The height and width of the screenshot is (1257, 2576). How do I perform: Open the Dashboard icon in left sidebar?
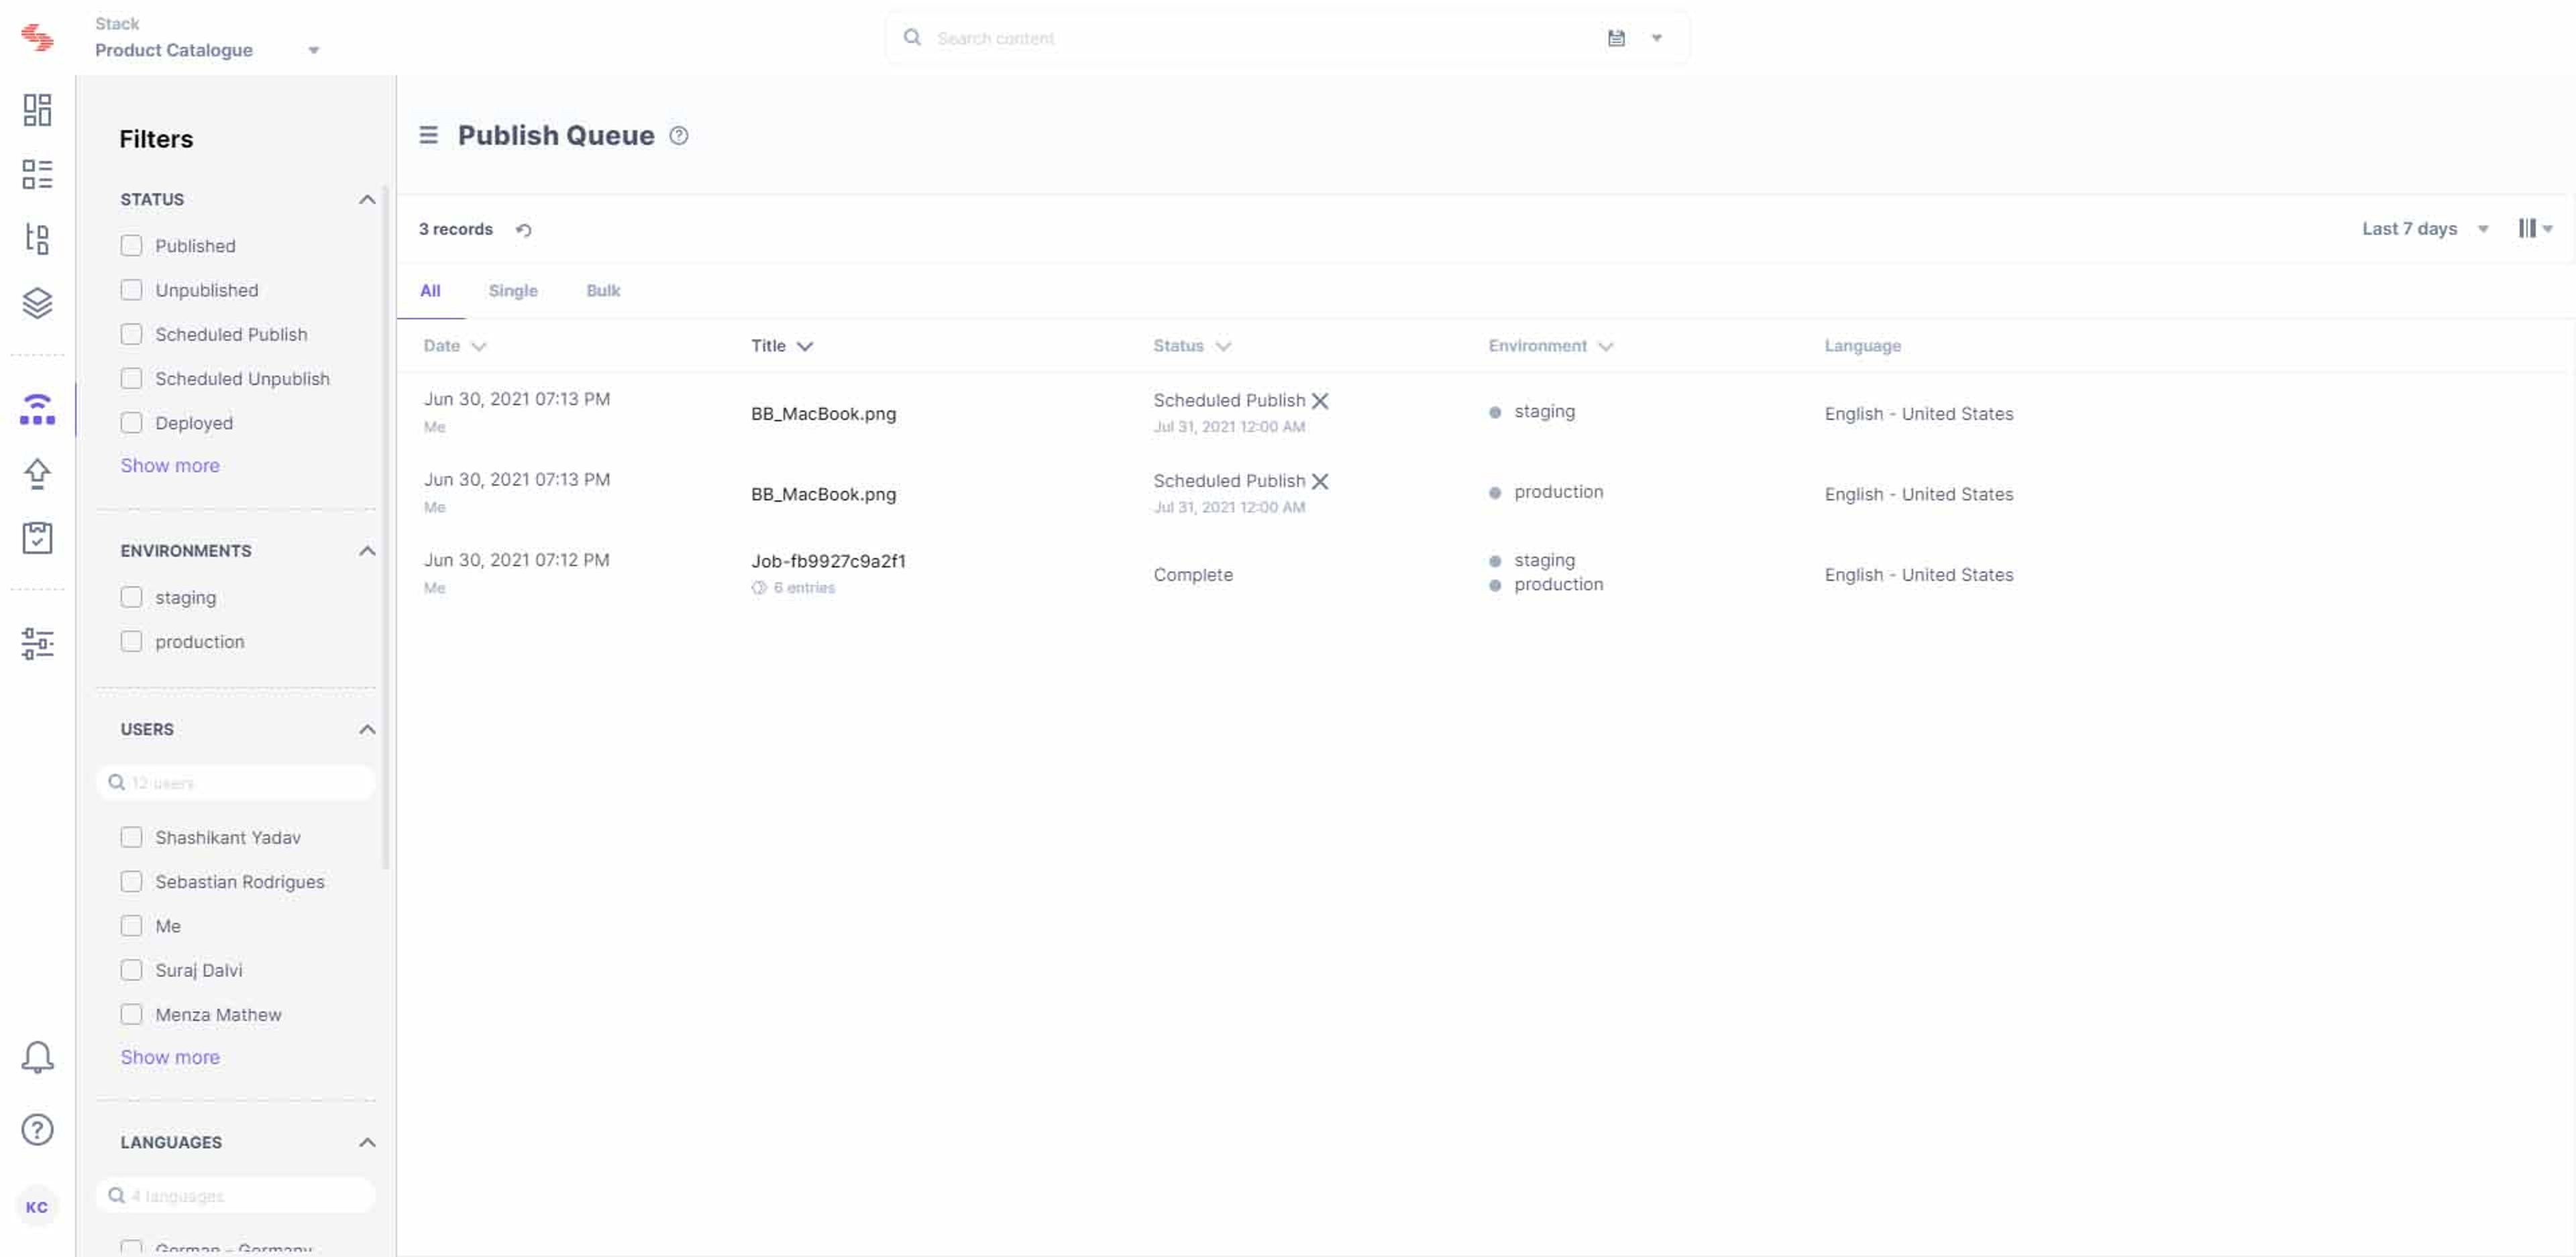[x=37, y=110]
